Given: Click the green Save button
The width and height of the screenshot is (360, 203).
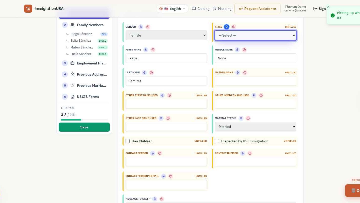Looking at the screenshot, I should (x=84, y=127).
